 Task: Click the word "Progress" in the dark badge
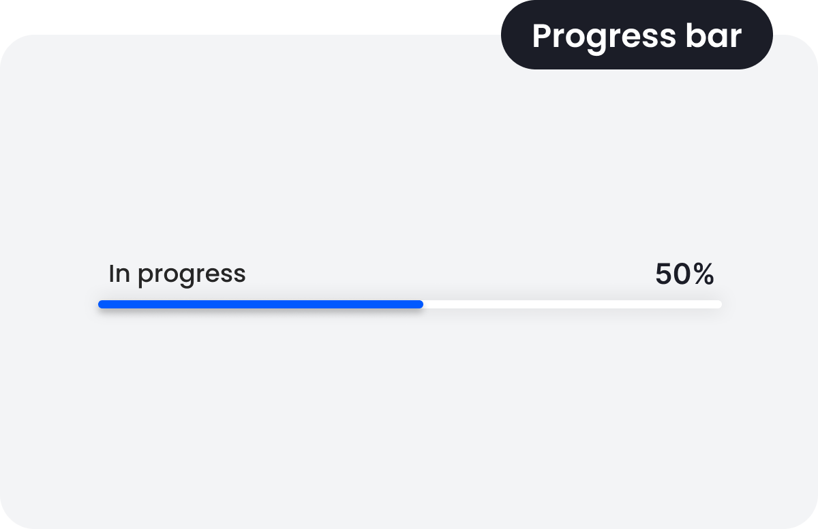coord(594,36)
